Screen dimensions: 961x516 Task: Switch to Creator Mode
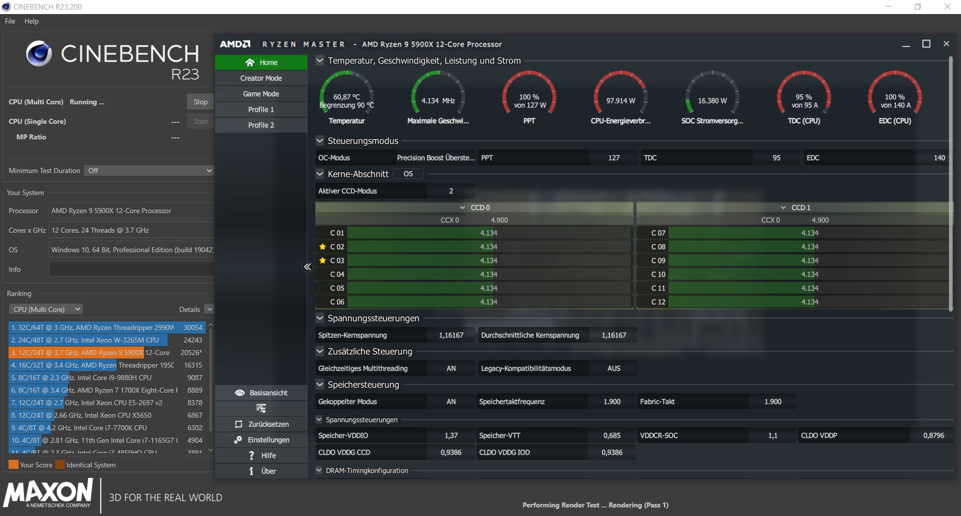coord(261,78)
